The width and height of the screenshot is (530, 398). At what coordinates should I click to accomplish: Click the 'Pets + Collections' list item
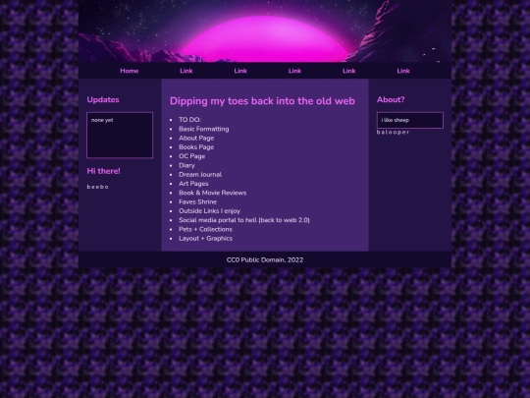[x=205, y=229]
